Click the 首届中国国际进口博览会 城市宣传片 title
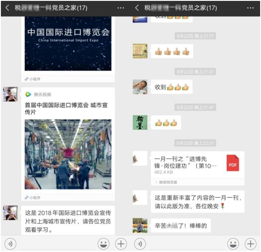The width and height of the screenshot is (261, 252). pos(66,109)
